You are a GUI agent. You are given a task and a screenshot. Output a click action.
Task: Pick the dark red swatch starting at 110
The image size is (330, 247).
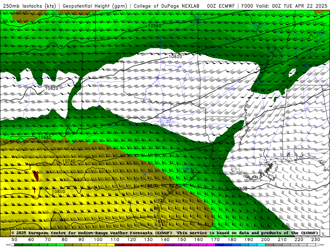coord(119,245)
